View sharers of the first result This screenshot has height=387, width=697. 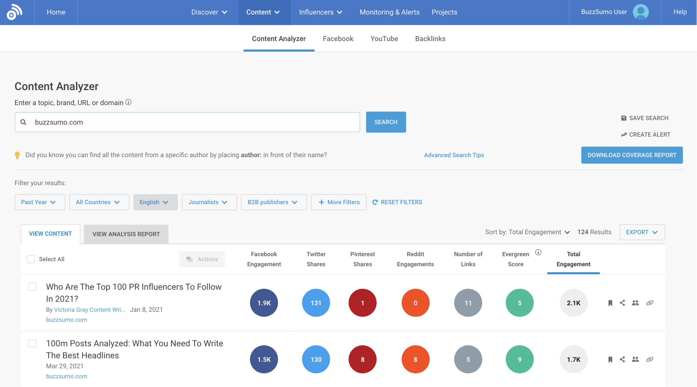[x=635, y=303]
